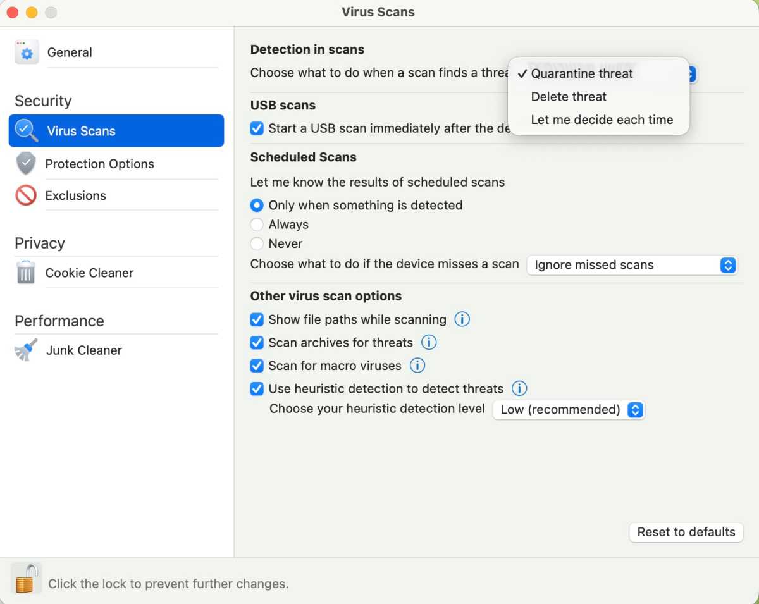
Task: Close the window with the red button
Action: point(12,12)
